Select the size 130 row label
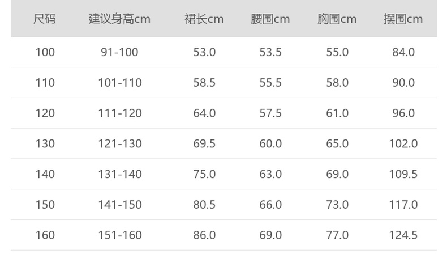Viewport: 447px width, 275px height. point(45,143)
